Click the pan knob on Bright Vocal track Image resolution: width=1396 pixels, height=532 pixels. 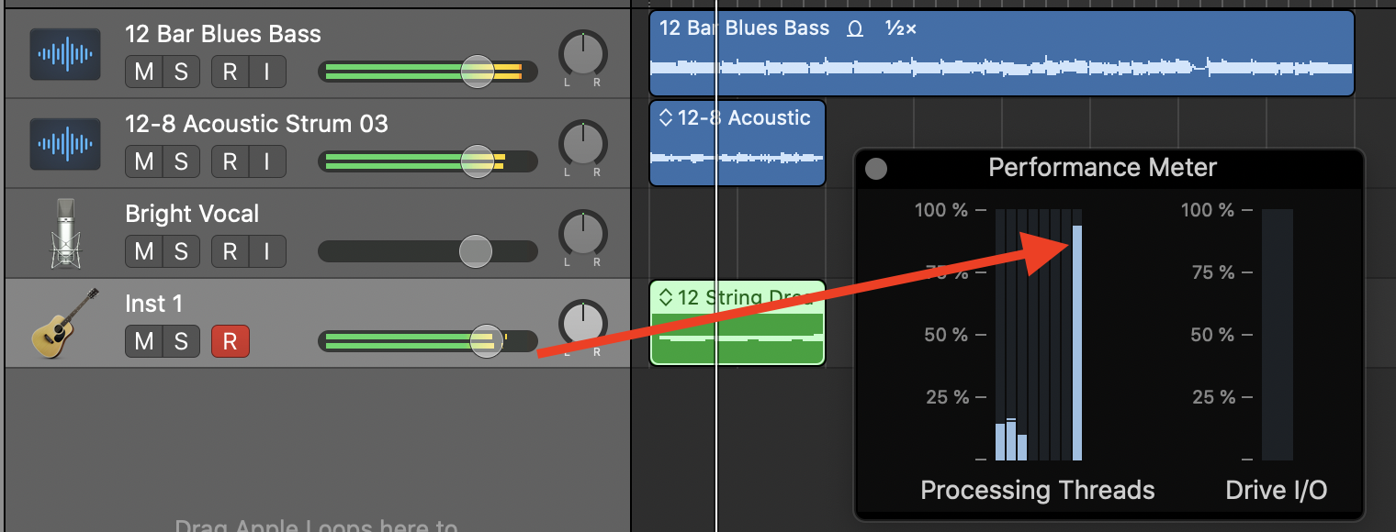coord(582,234)
